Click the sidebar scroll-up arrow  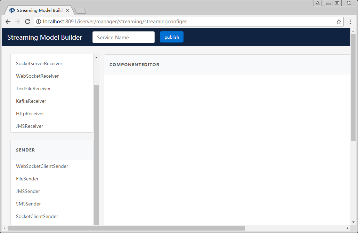(96, 57)
